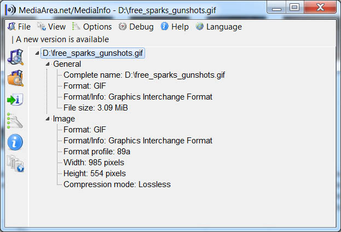Click the Open File sidebar icon

pyautogui.click(x=15, y=57)
